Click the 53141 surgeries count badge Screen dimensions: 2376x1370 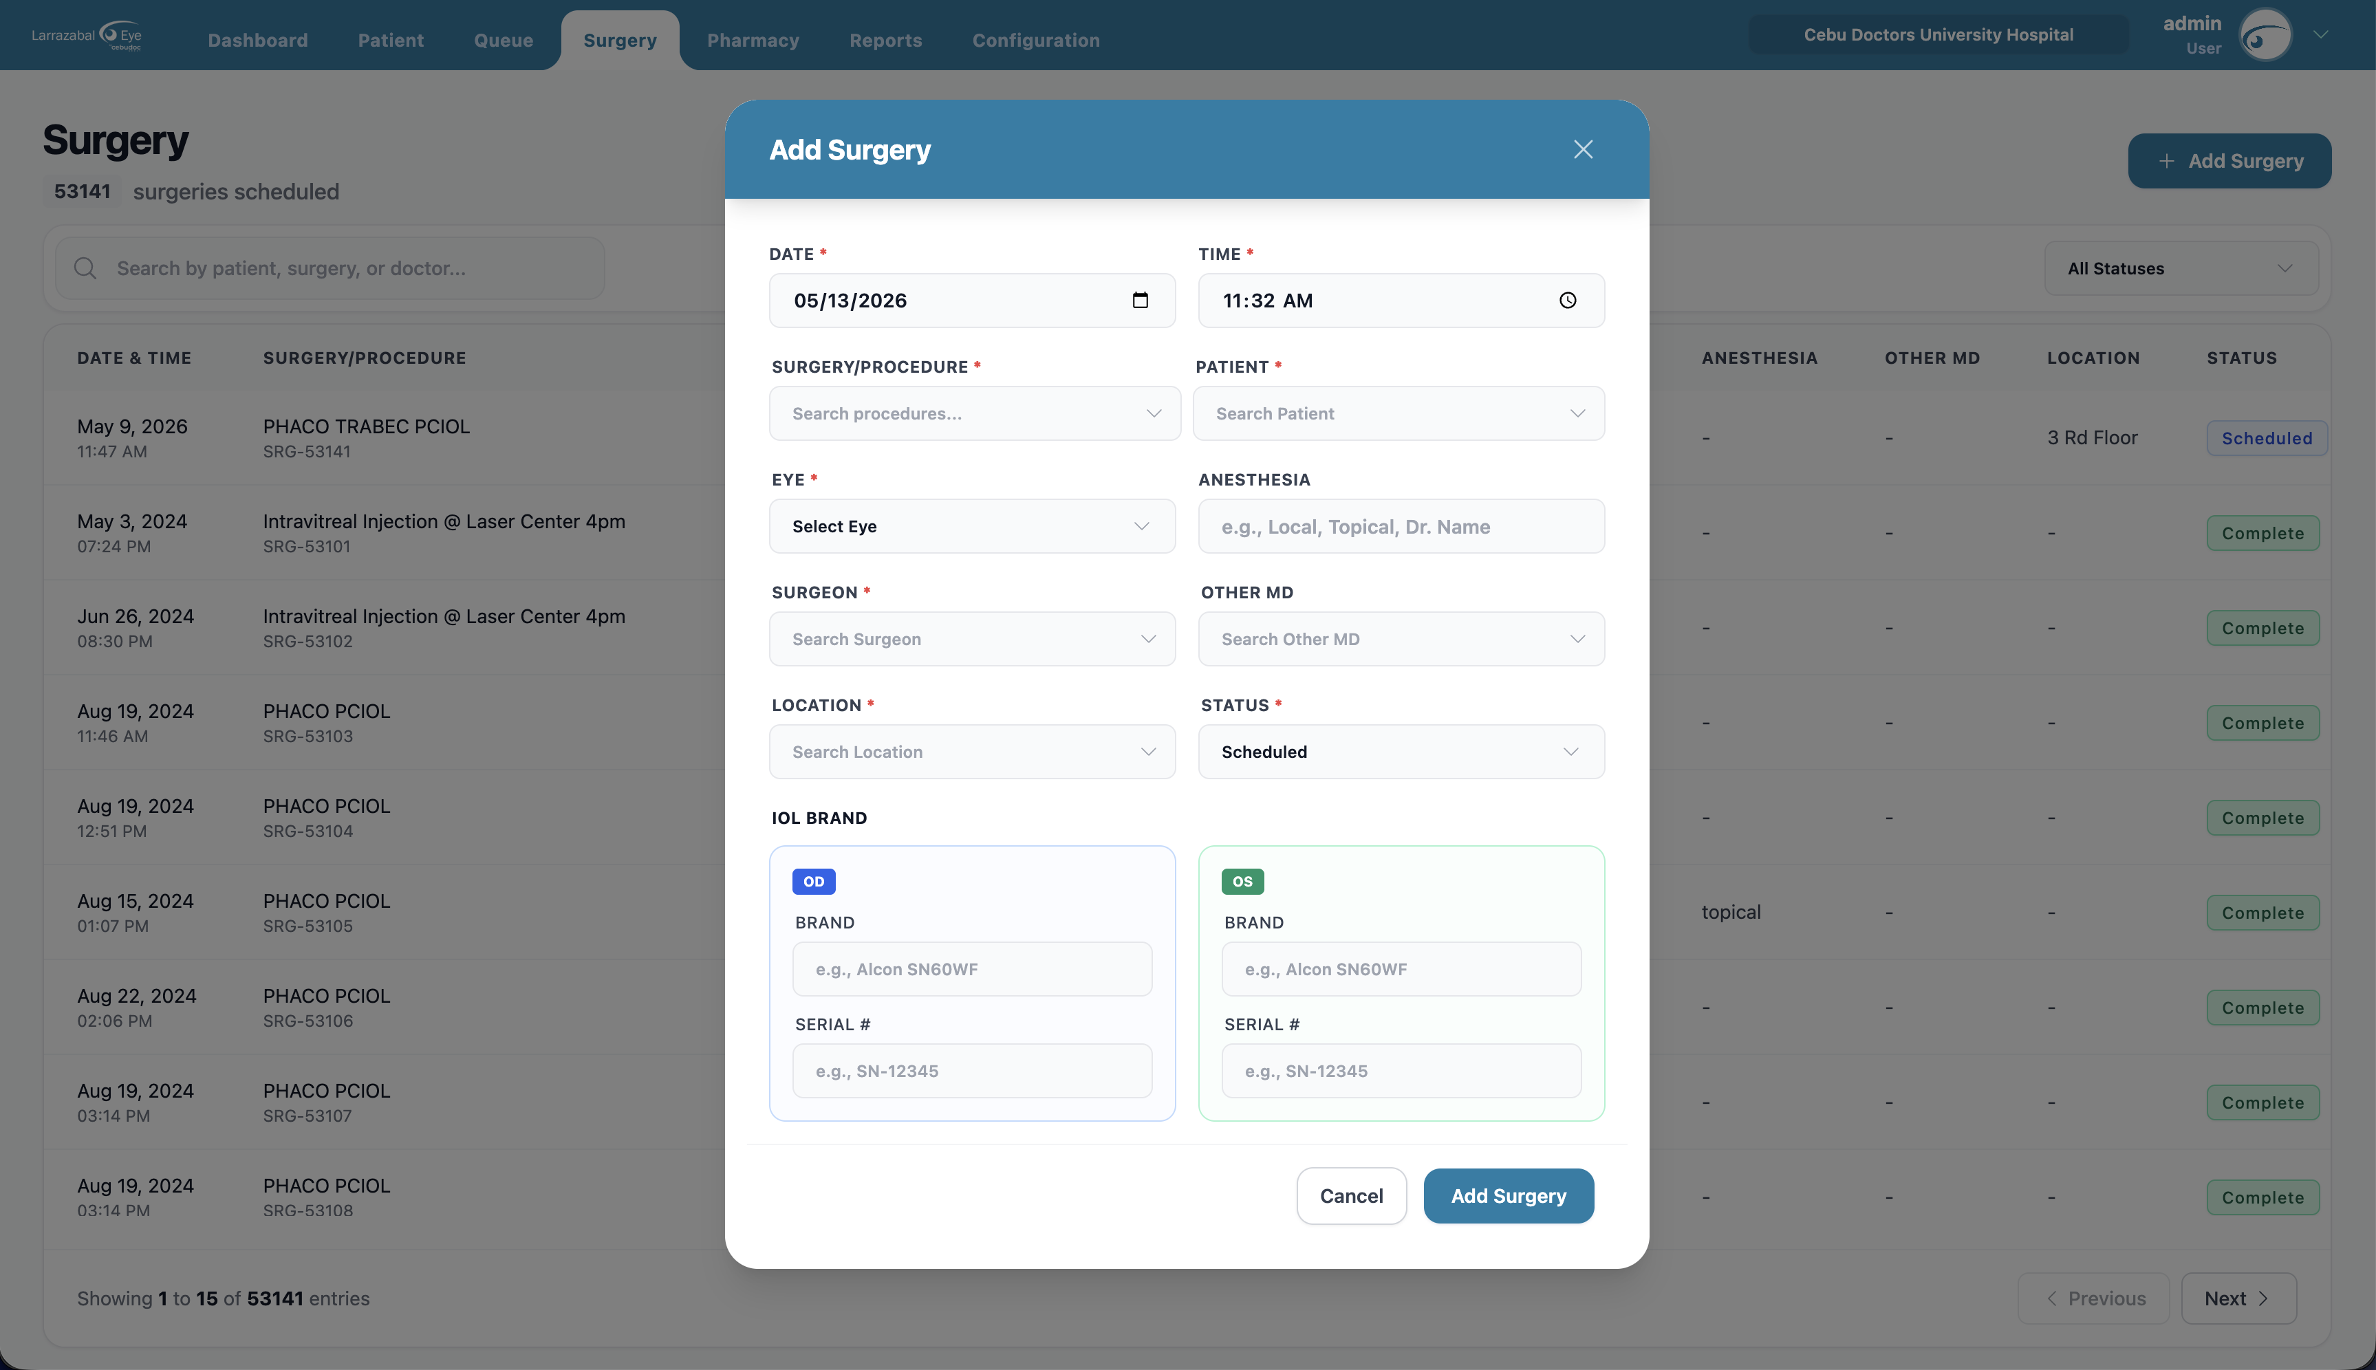click(82, 191)
